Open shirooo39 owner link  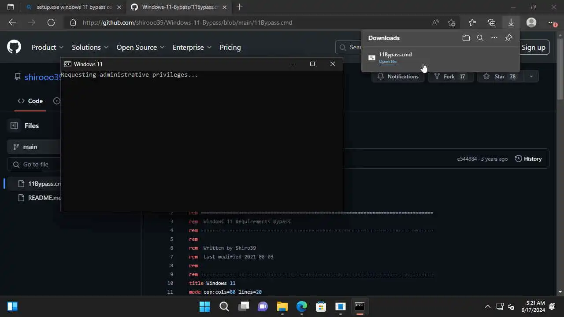(x=42, y=77)
